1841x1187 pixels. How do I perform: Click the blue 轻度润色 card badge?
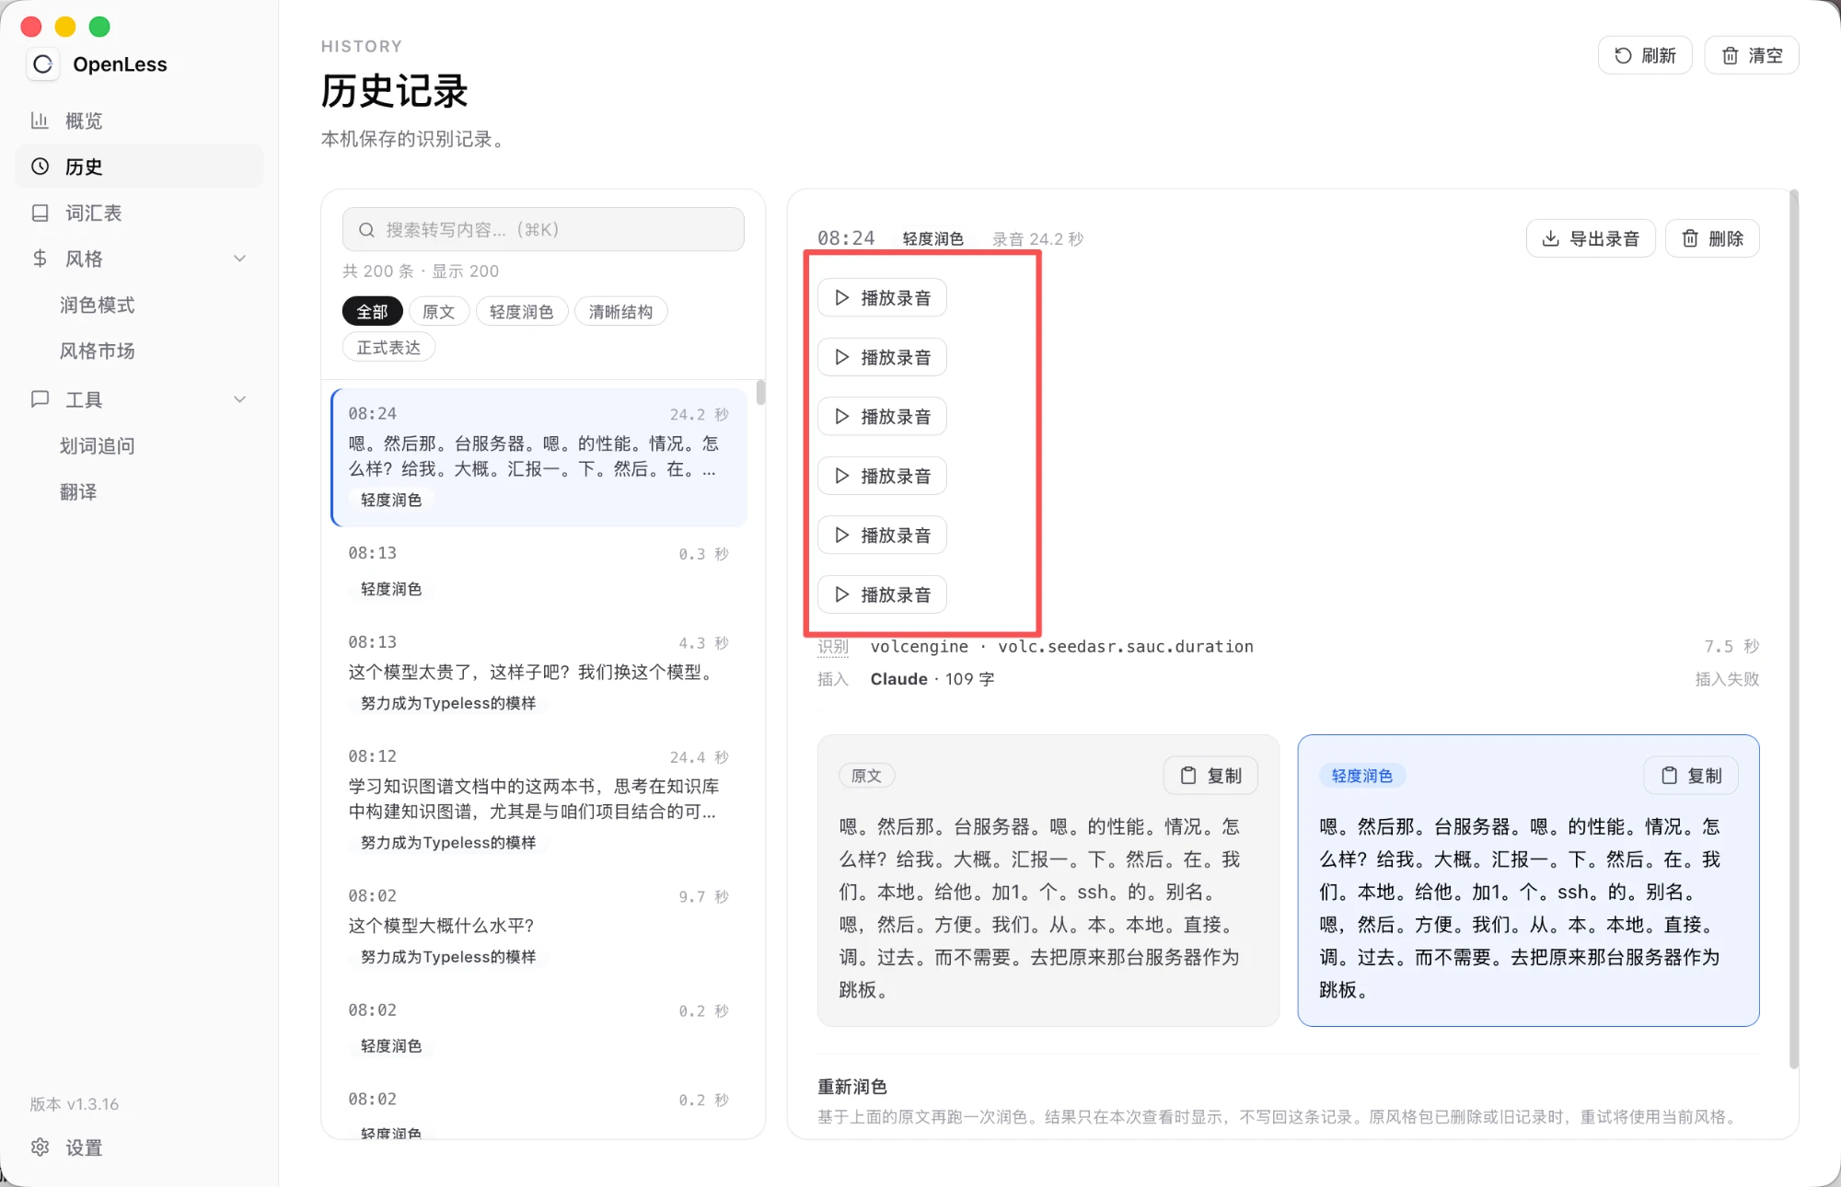coord(1362,776)
